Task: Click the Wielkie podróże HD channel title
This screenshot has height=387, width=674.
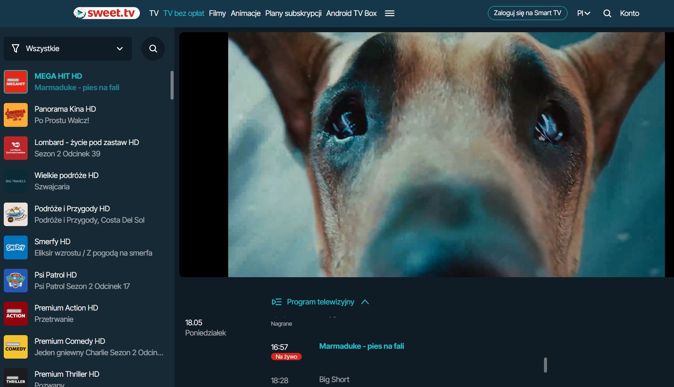Action: 66,175
